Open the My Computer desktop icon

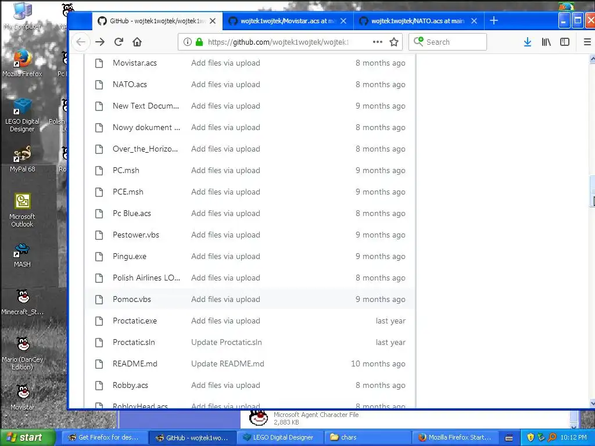tap(22, 16)
